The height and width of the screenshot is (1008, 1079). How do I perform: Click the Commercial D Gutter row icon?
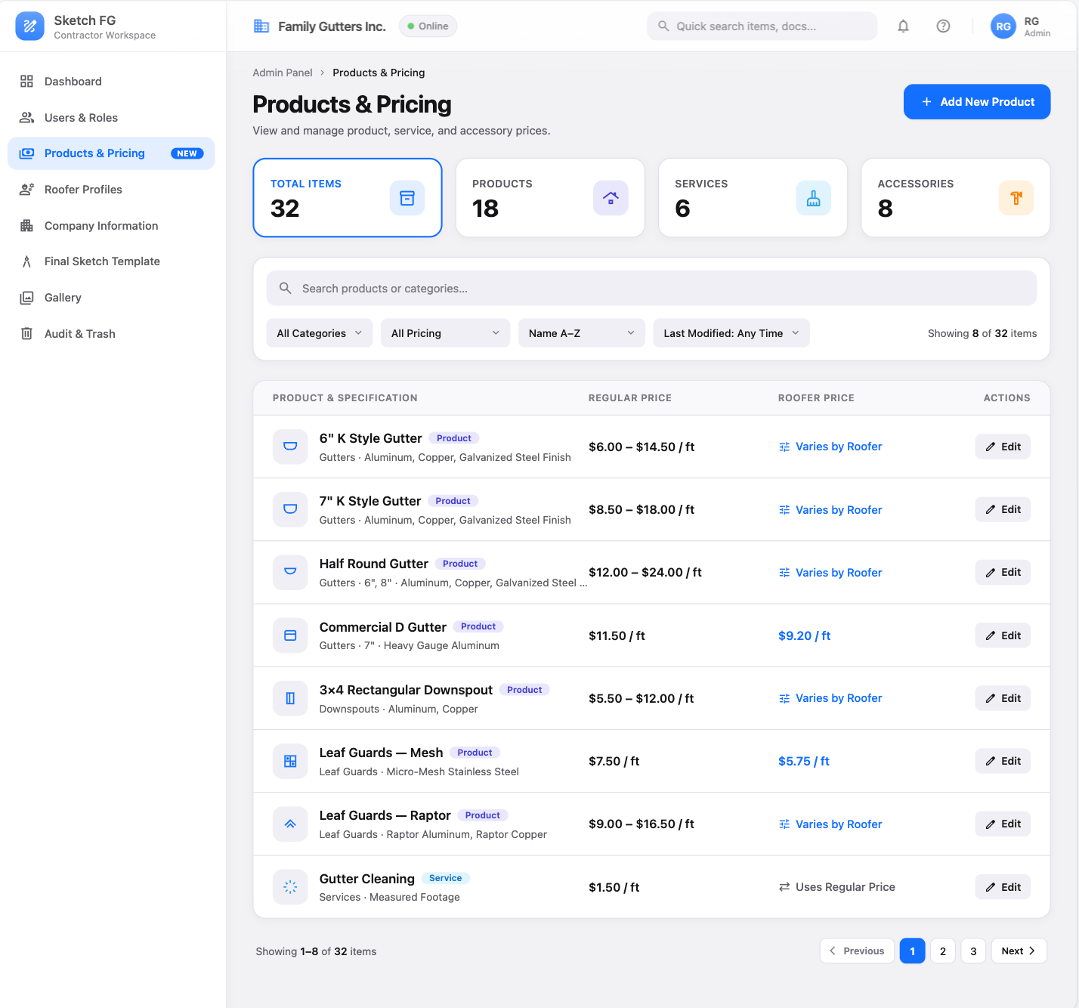290,635
